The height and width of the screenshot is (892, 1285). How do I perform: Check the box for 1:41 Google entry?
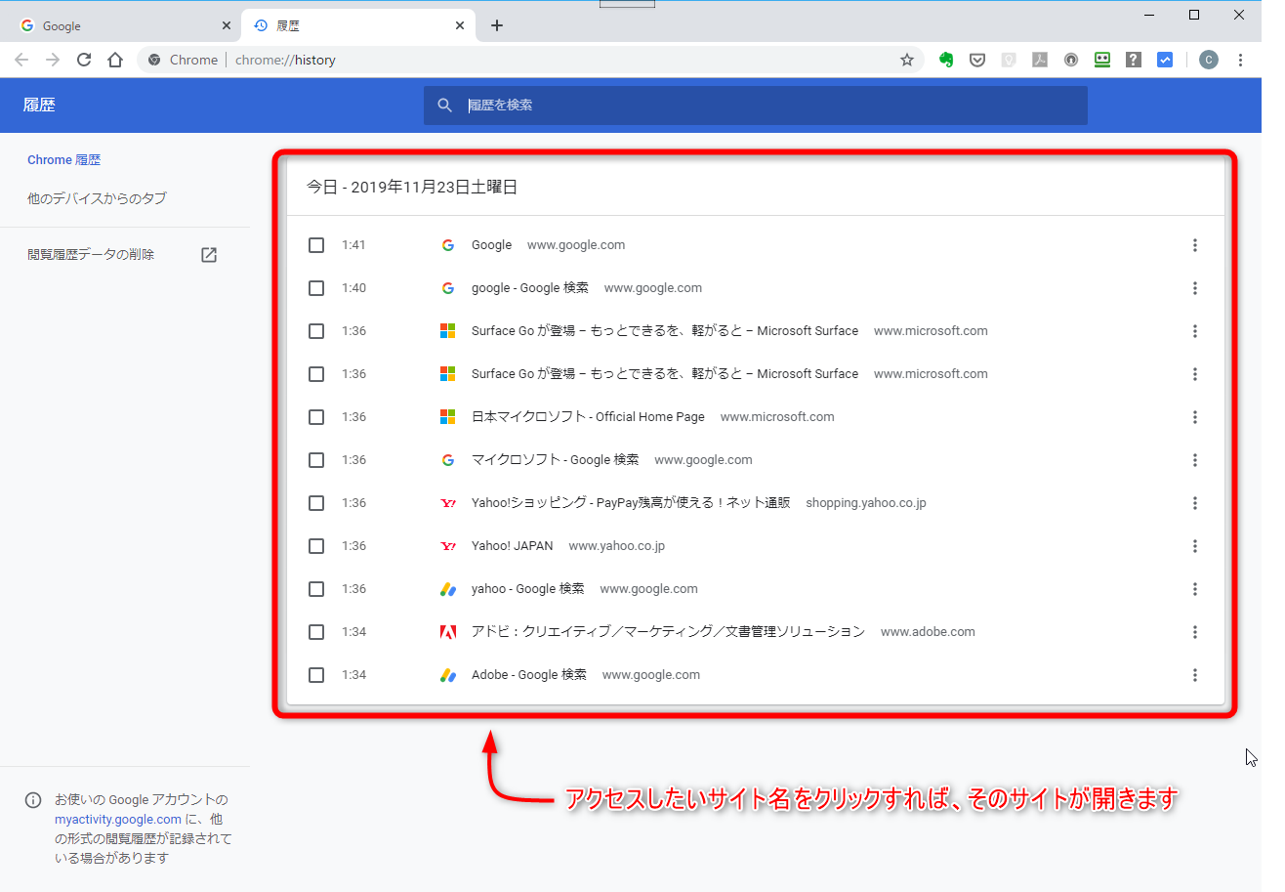316,245
